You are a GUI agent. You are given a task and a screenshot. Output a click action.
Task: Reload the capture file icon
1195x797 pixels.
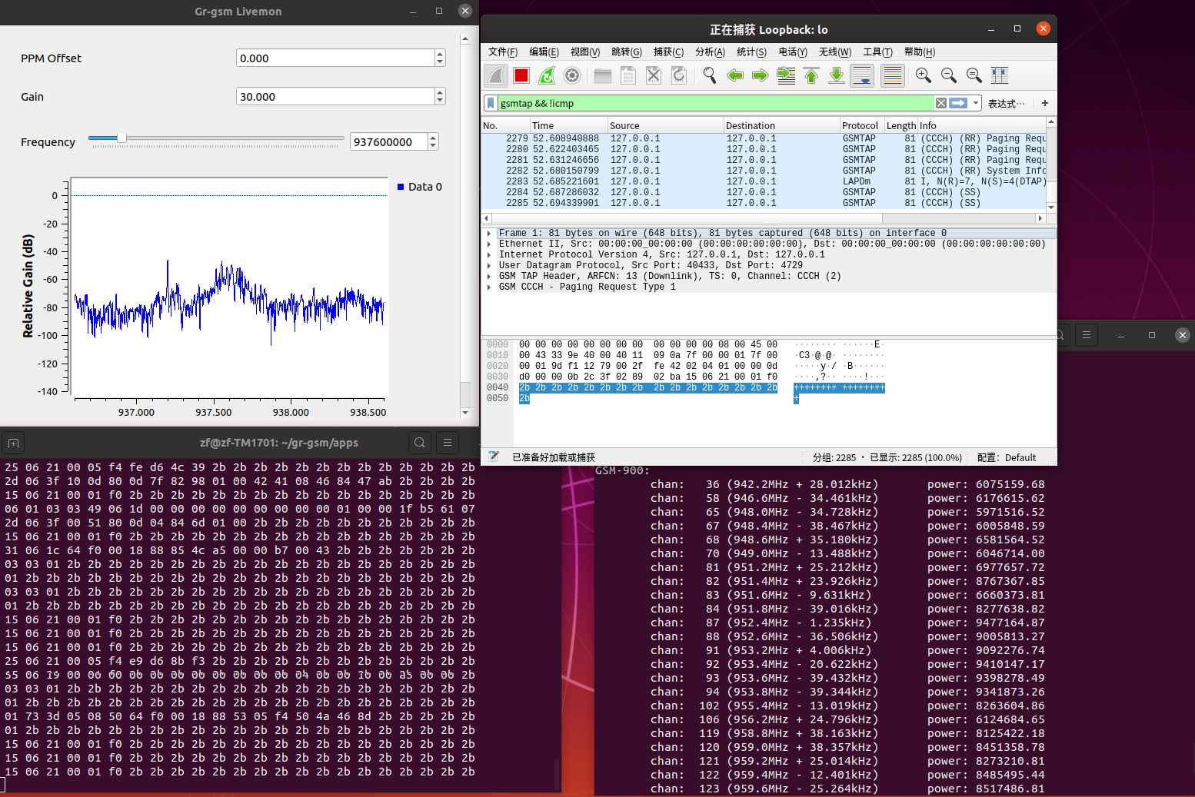pos(679,75)
